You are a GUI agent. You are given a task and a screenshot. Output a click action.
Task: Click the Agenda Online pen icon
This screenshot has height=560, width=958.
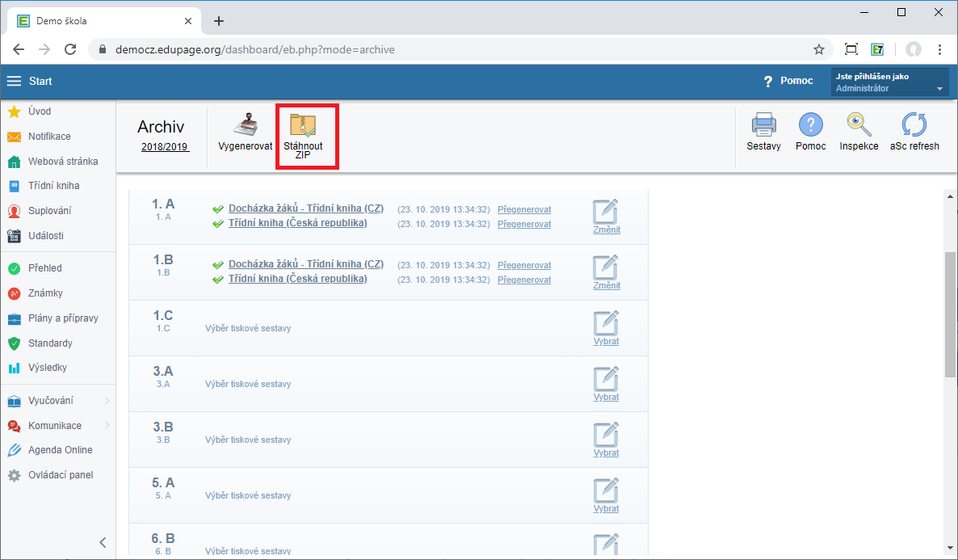14,451
